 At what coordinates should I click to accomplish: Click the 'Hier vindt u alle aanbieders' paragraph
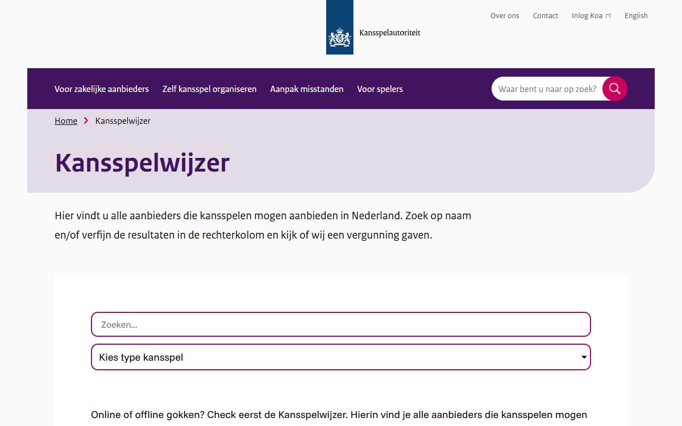click(263, 225)
